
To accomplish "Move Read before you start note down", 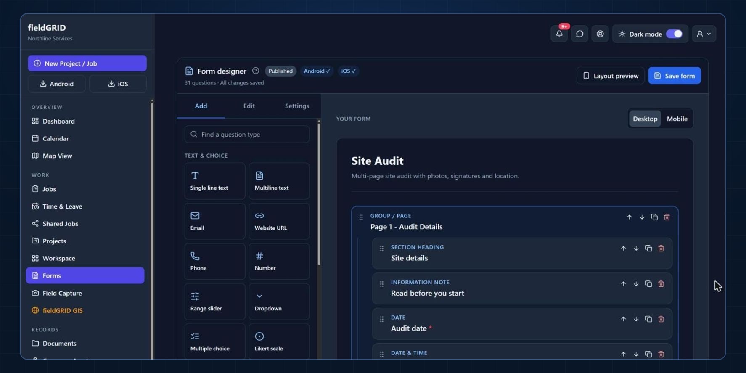I will (x=636, y=284).
